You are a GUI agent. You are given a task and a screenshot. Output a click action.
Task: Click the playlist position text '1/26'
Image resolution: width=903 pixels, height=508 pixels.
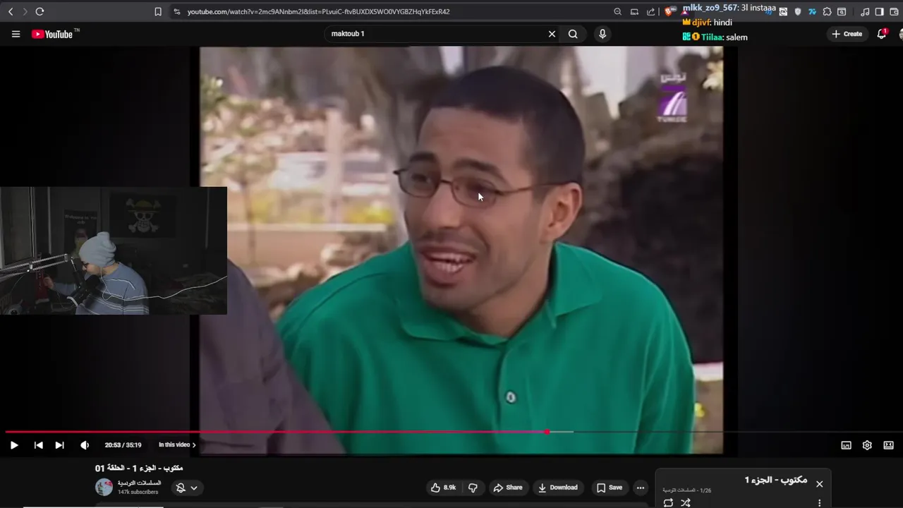click(x=705, y=490)
